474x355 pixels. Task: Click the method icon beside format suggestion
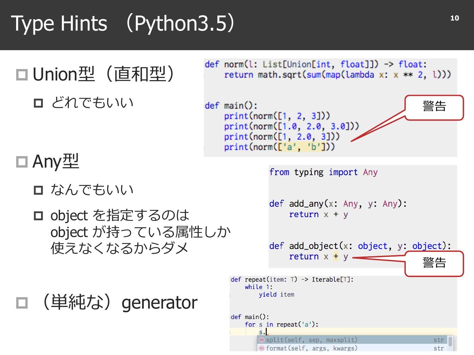coord(261,348)
